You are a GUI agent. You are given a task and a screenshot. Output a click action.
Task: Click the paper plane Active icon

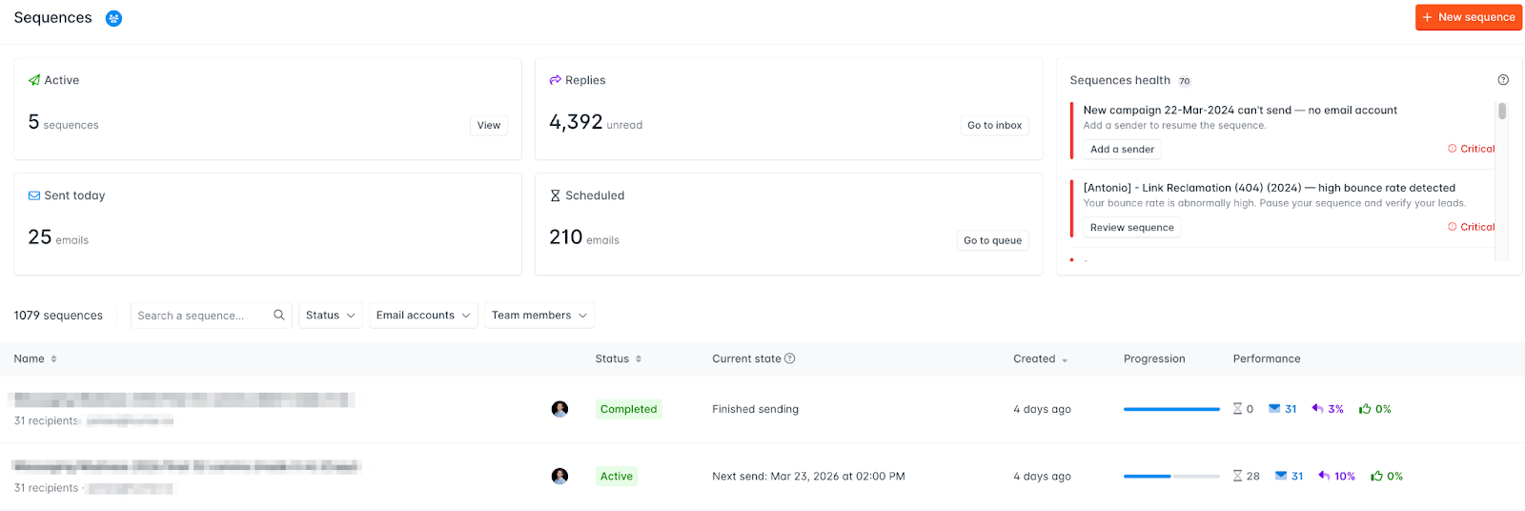pyautogui.click(x=34, y=80)
